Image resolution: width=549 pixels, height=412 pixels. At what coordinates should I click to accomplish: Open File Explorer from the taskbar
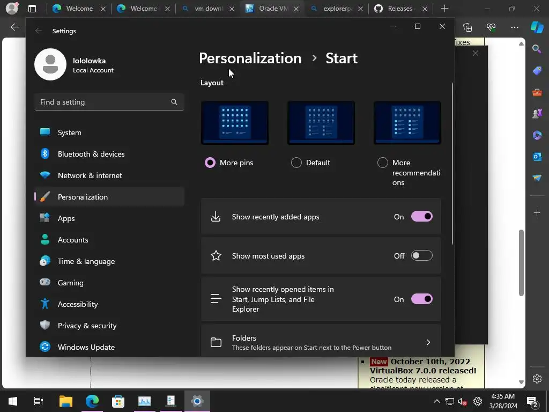tap(65, 401)
